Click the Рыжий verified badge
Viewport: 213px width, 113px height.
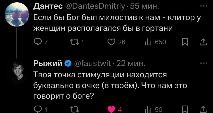pyautogui.click(x=68, y=63)
